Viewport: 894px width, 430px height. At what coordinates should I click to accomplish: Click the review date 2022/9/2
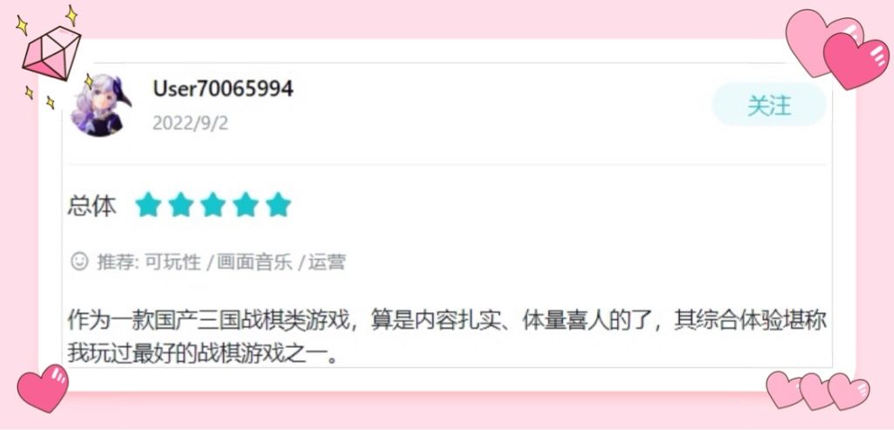click(190, 123)
